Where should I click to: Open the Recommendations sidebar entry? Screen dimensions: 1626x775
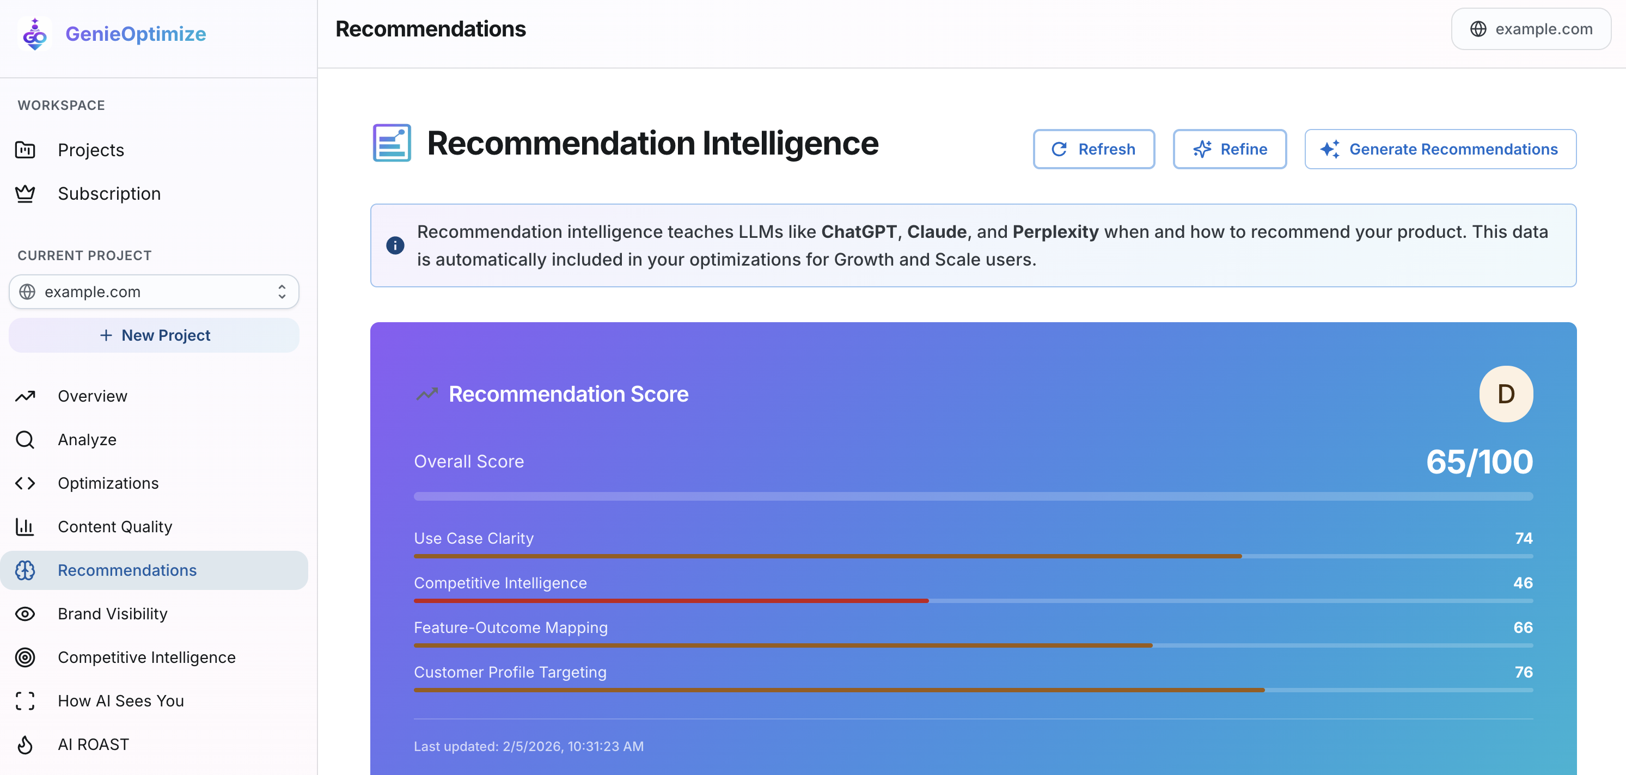(x=127, y=570)
